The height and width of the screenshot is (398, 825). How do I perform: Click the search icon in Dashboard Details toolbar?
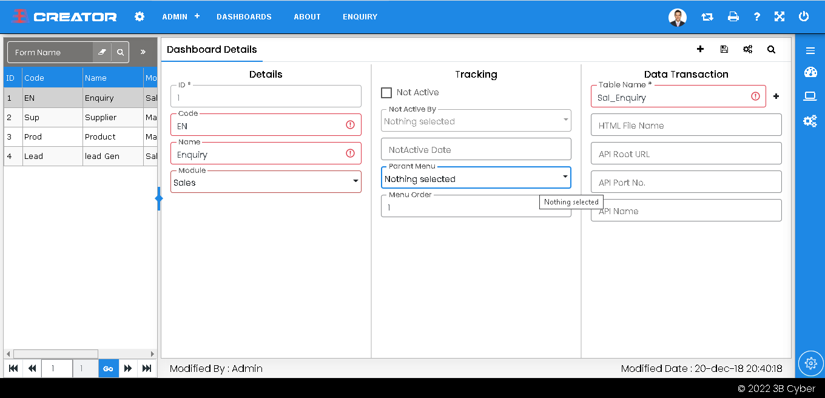[771, 50]
